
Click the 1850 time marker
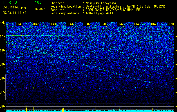point(171,24)
